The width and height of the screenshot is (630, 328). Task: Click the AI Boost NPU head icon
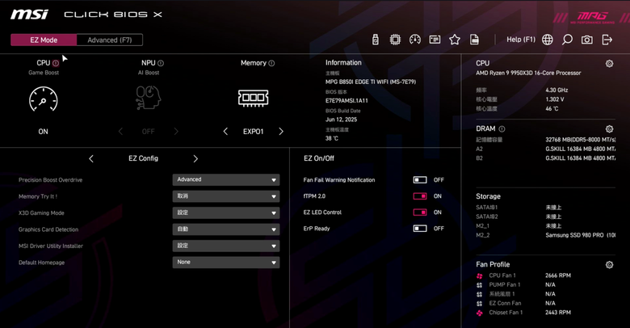point(149,98)
